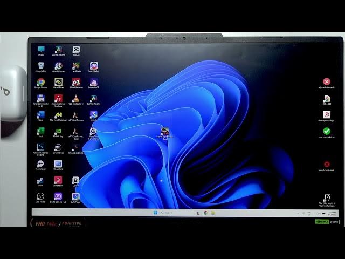
Task: Select the TeamViewer desktop icon
Action: (x=40, y=165)
